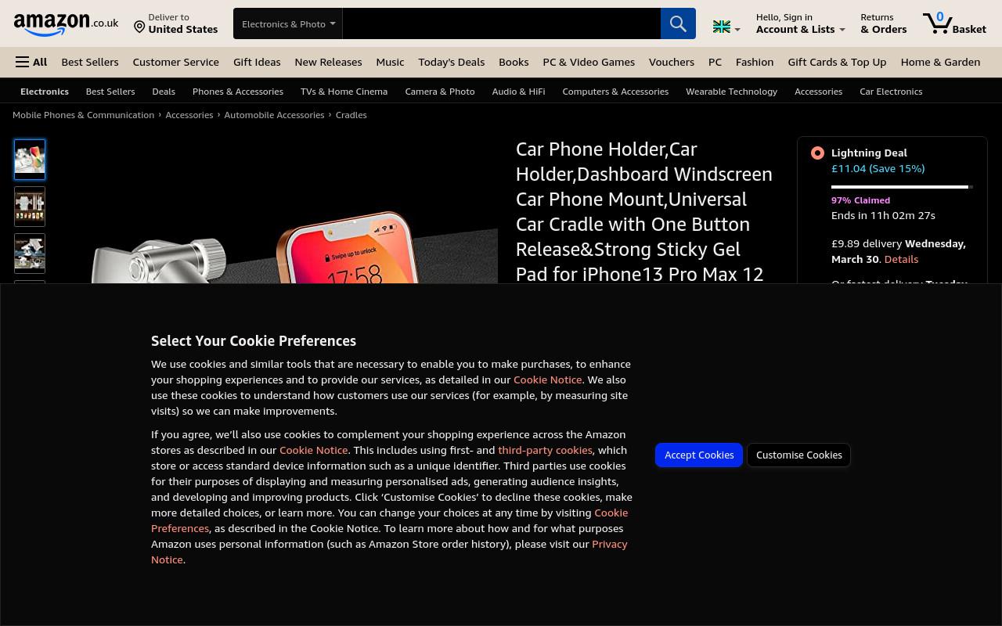Image resolution: width=1002 pixels, height=626 pixels.
Task: Open the Fashion nav item
Action: [755, 62]
